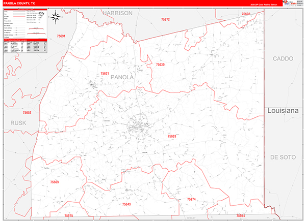Click the PANOLA county name label
Viewport: 306px width, 221px height.
(122, 77)
